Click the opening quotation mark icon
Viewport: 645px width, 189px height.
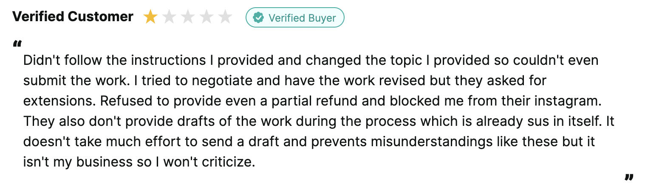[17, 43]
